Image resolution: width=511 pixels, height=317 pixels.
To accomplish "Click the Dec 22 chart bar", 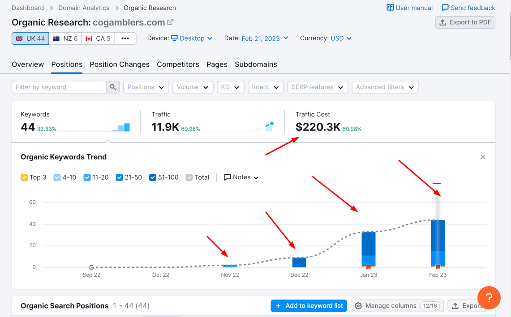I will click(299, 262).
